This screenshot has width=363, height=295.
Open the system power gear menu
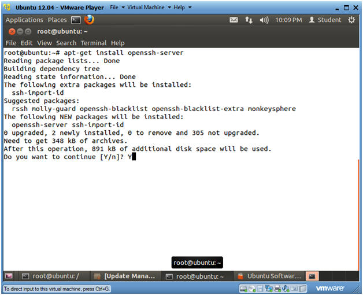pos(351,20)
